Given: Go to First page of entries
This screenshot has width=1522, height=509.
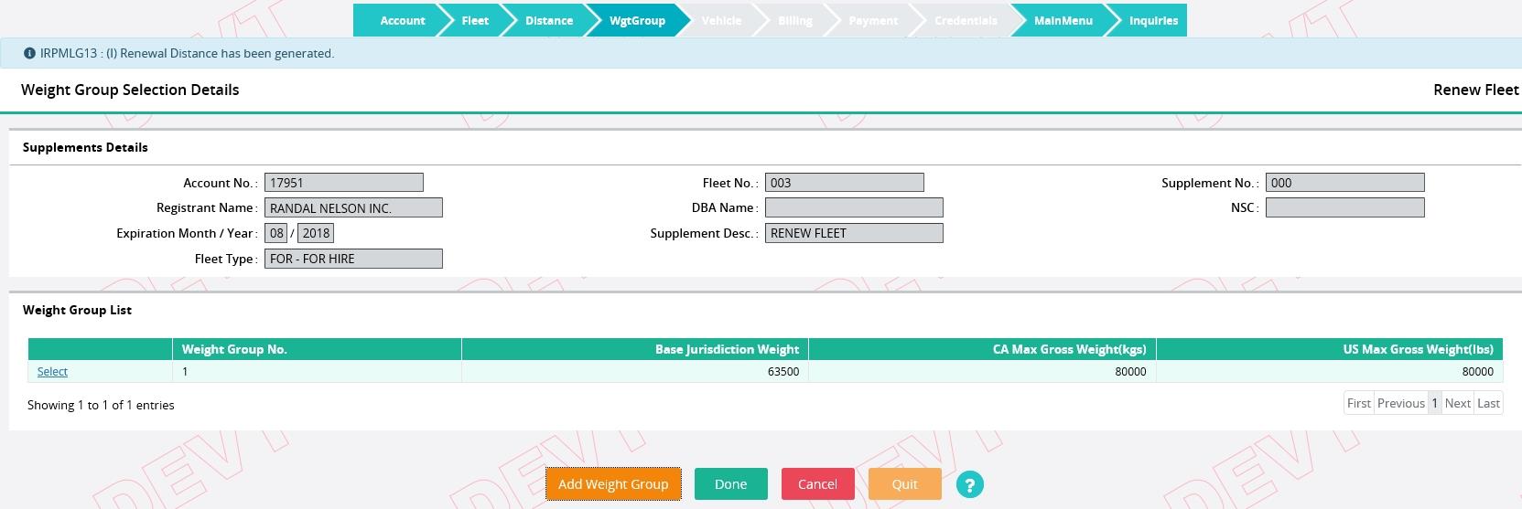Looking at the screenshot, I should pyautogui.click(x=1358, y=403).
